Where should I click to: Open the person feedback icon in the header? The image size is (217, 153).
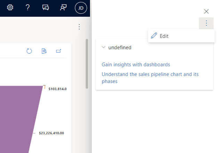coord(63,7)
